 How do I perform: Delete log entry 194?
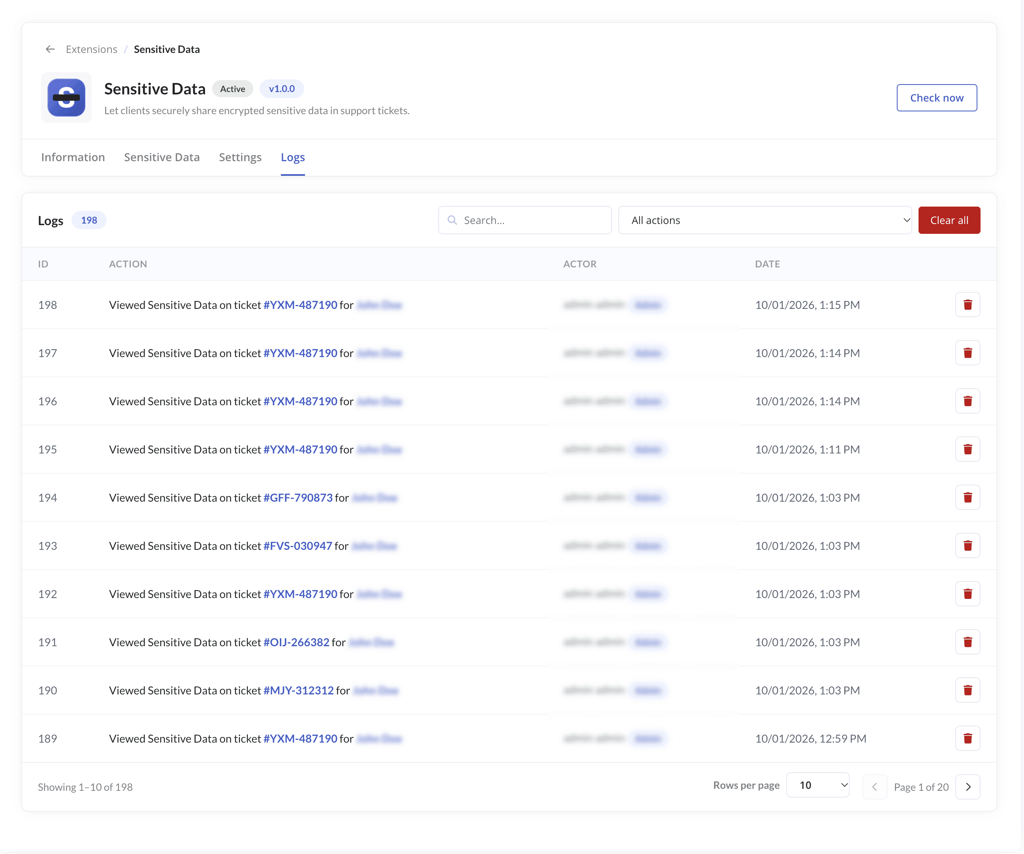(x=968, y=498)
